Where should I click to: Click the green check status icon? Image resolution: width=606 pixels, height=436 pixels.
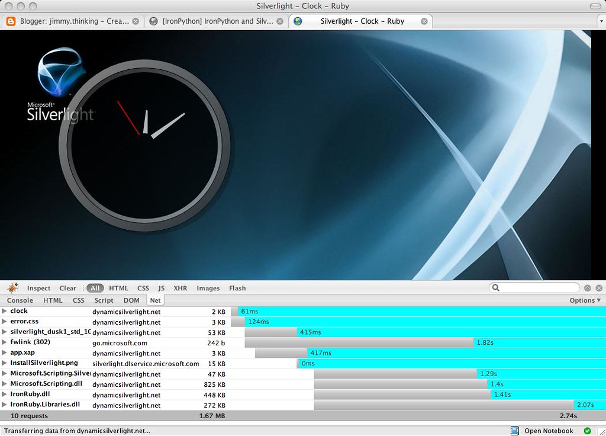tap(588, 431)
